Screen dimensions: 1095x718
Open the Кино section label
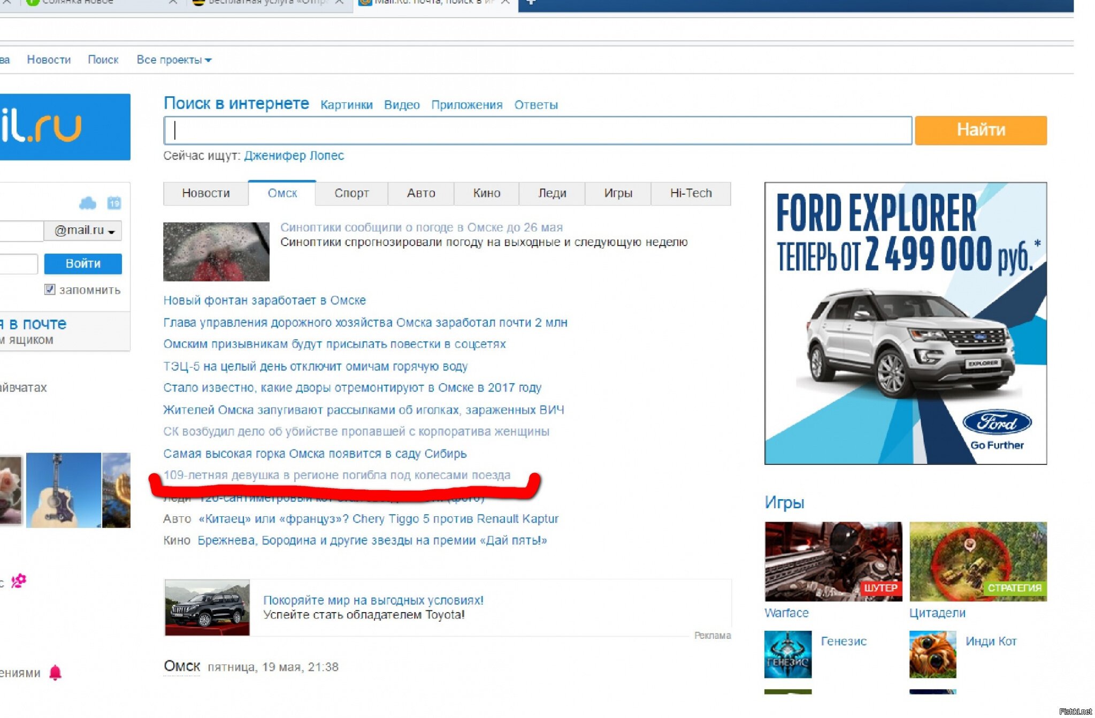point(177,540)
